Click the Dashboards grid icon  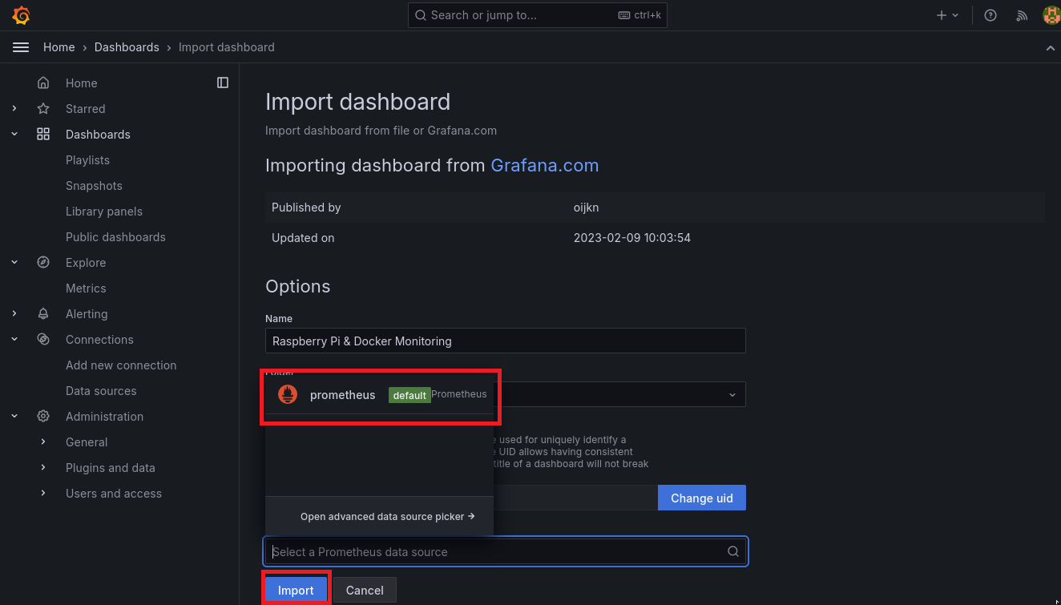[43, 135]
